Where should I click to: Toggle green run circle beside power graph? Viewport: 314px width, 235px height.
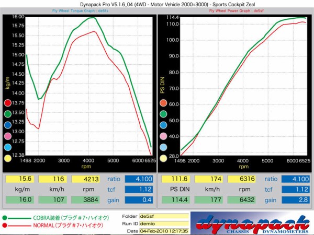point(163,113)
